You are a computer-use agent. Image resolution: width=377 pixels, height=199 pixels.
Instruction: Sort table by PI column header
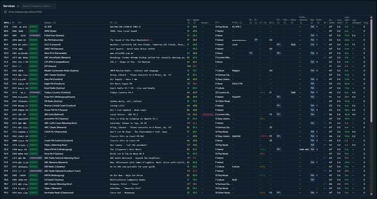[x=13, y=22]
